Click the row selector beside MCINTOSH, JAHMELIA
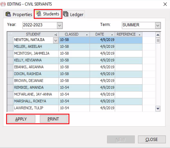This screenshot has width=170, height=148. click(10, 54)
